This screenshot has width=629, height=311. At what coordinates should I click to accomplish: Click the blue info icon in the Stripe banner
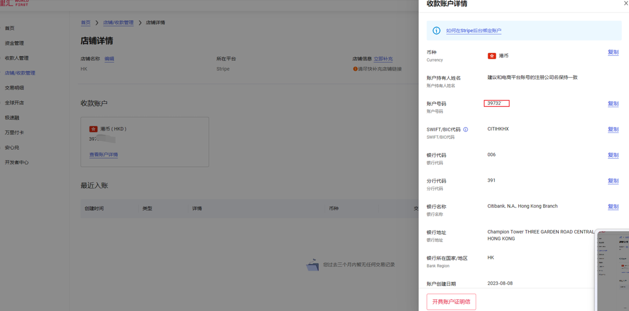[x=436, y=31]
